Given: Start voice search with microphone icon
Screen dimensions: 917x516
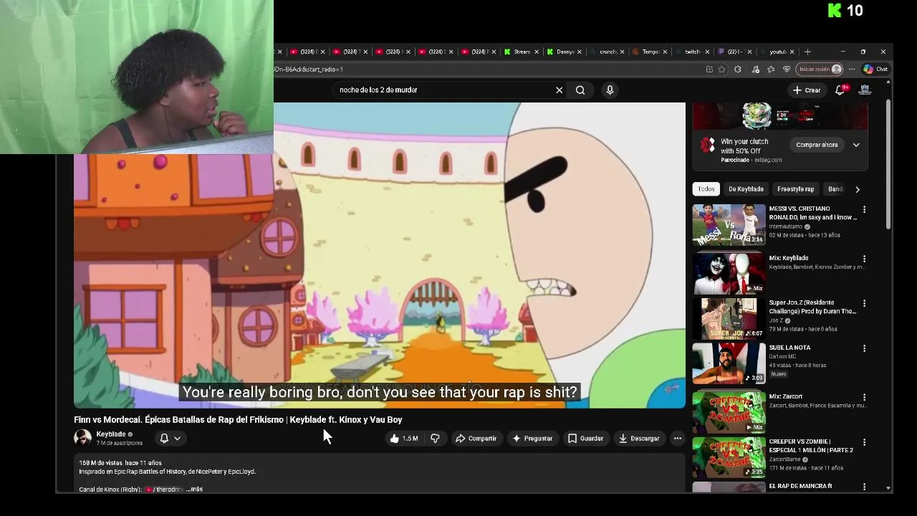Looking at the screenshot, I should (610, 90).
